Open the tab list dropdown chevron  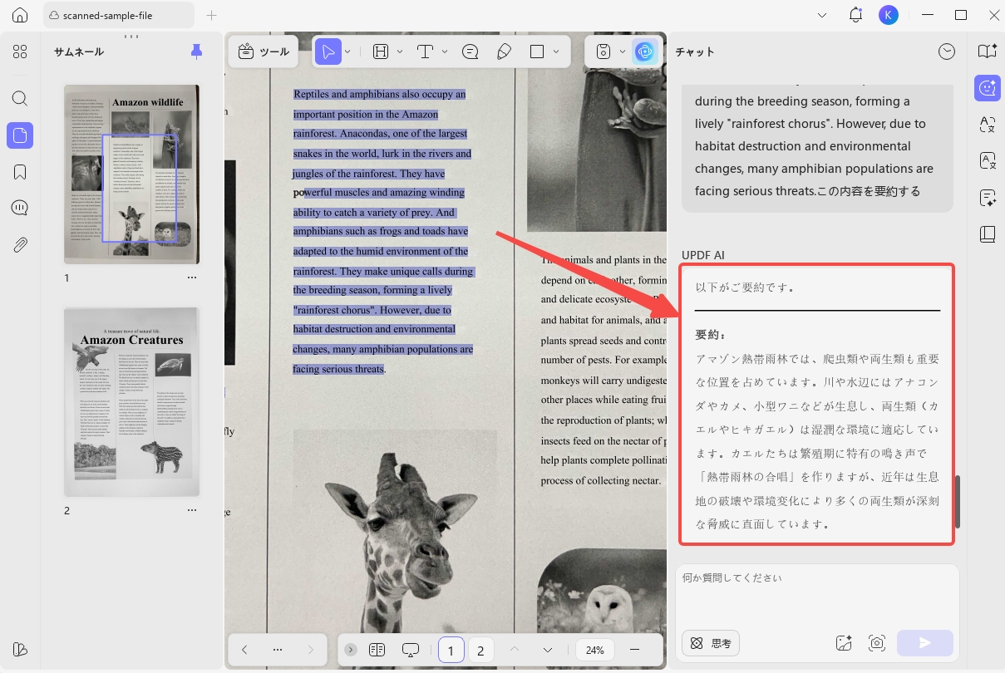click(x=822, y=15)
